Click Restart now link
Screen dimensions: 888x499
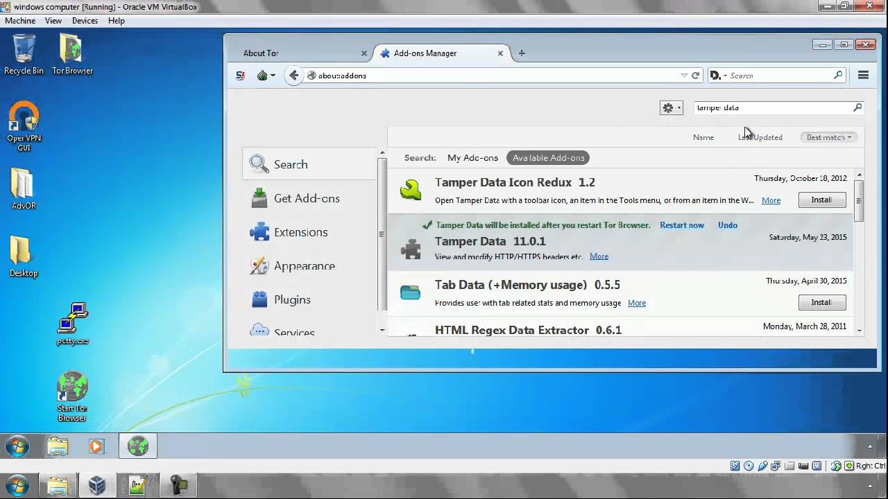click(682, 225)
